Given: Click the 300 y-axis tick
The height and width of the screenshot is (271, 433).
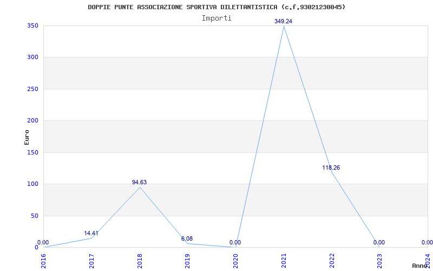Looking at the screenshot, I should point(32,57).
